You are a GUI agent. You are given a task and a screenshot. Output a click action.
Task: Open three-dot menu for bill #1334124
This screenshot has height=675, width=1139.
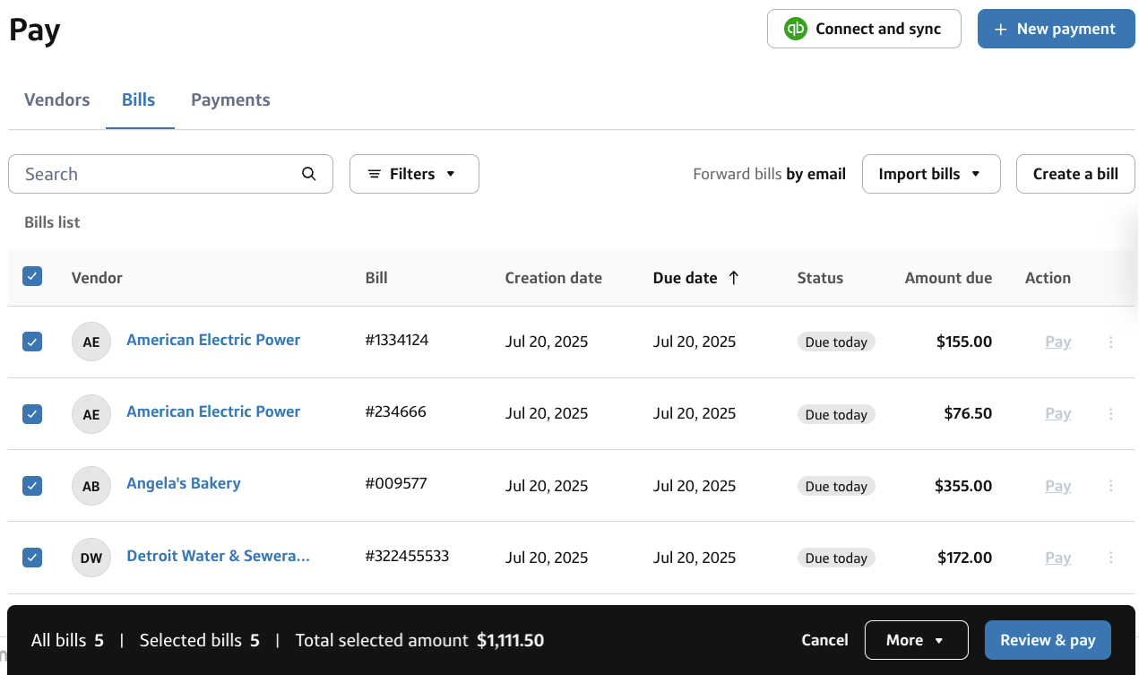tap(1110, 342)
